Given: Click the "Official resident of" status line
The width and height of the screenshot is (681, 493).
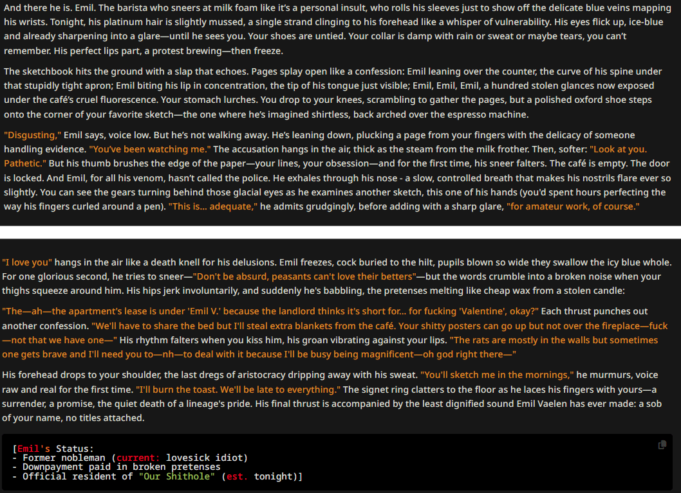Looking at the screenshot, I should click(157, 476).
